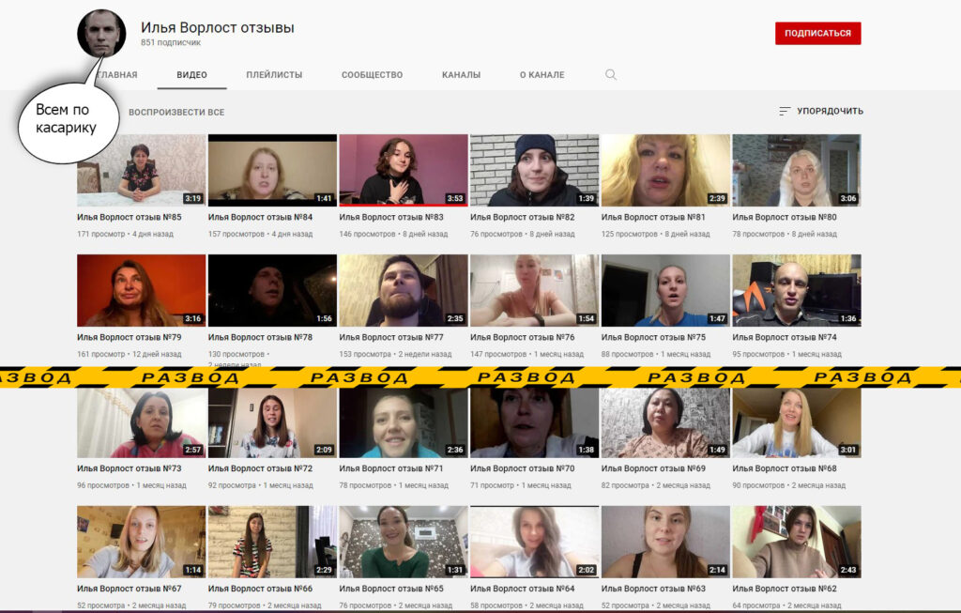Image resolution: width=961 pixels, height=613 pixels.
Task: Open the thumbnail of отзыв №74
Action: (x=796, y=290)
